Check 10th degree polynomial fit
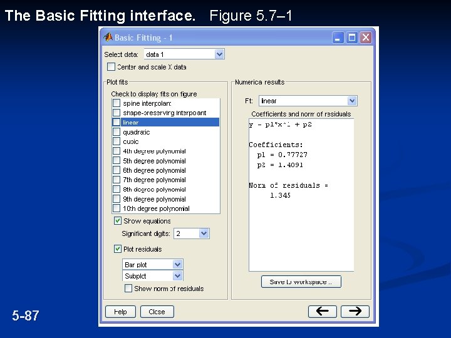 [x=117, y=208]
